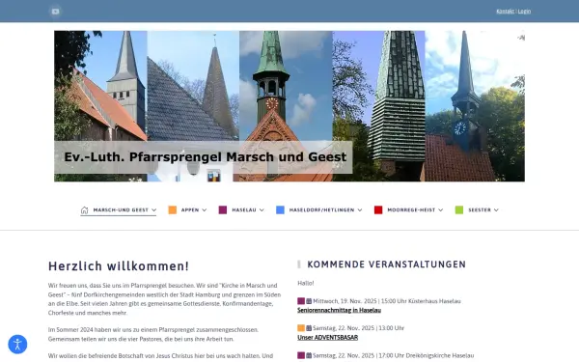Viewport: 579px width, 362px height.
Task: Click the paragraph starting Wir freuen uns
Action: coord(164,299)
